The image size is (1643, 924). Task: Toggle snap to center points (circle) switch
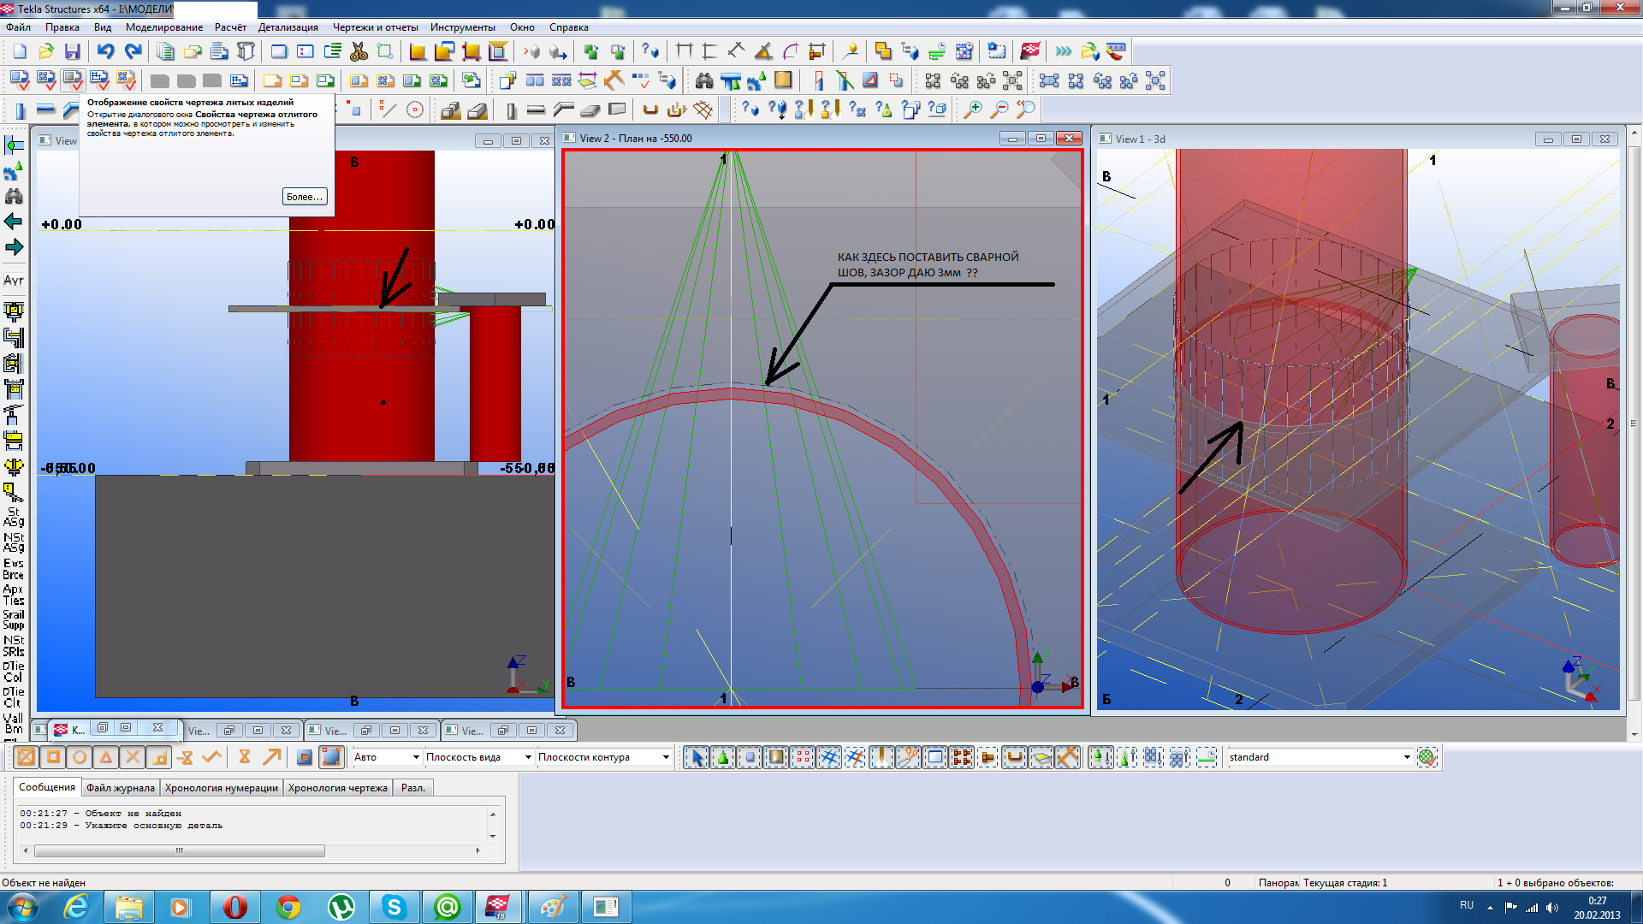click(x=80, y=757)
